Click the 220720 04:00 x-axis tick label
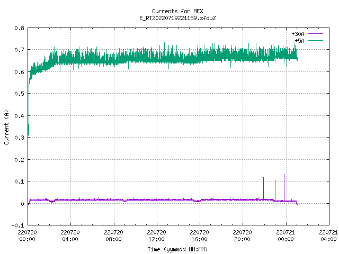This screenshot has height=254, width=339. click(70, 235)
